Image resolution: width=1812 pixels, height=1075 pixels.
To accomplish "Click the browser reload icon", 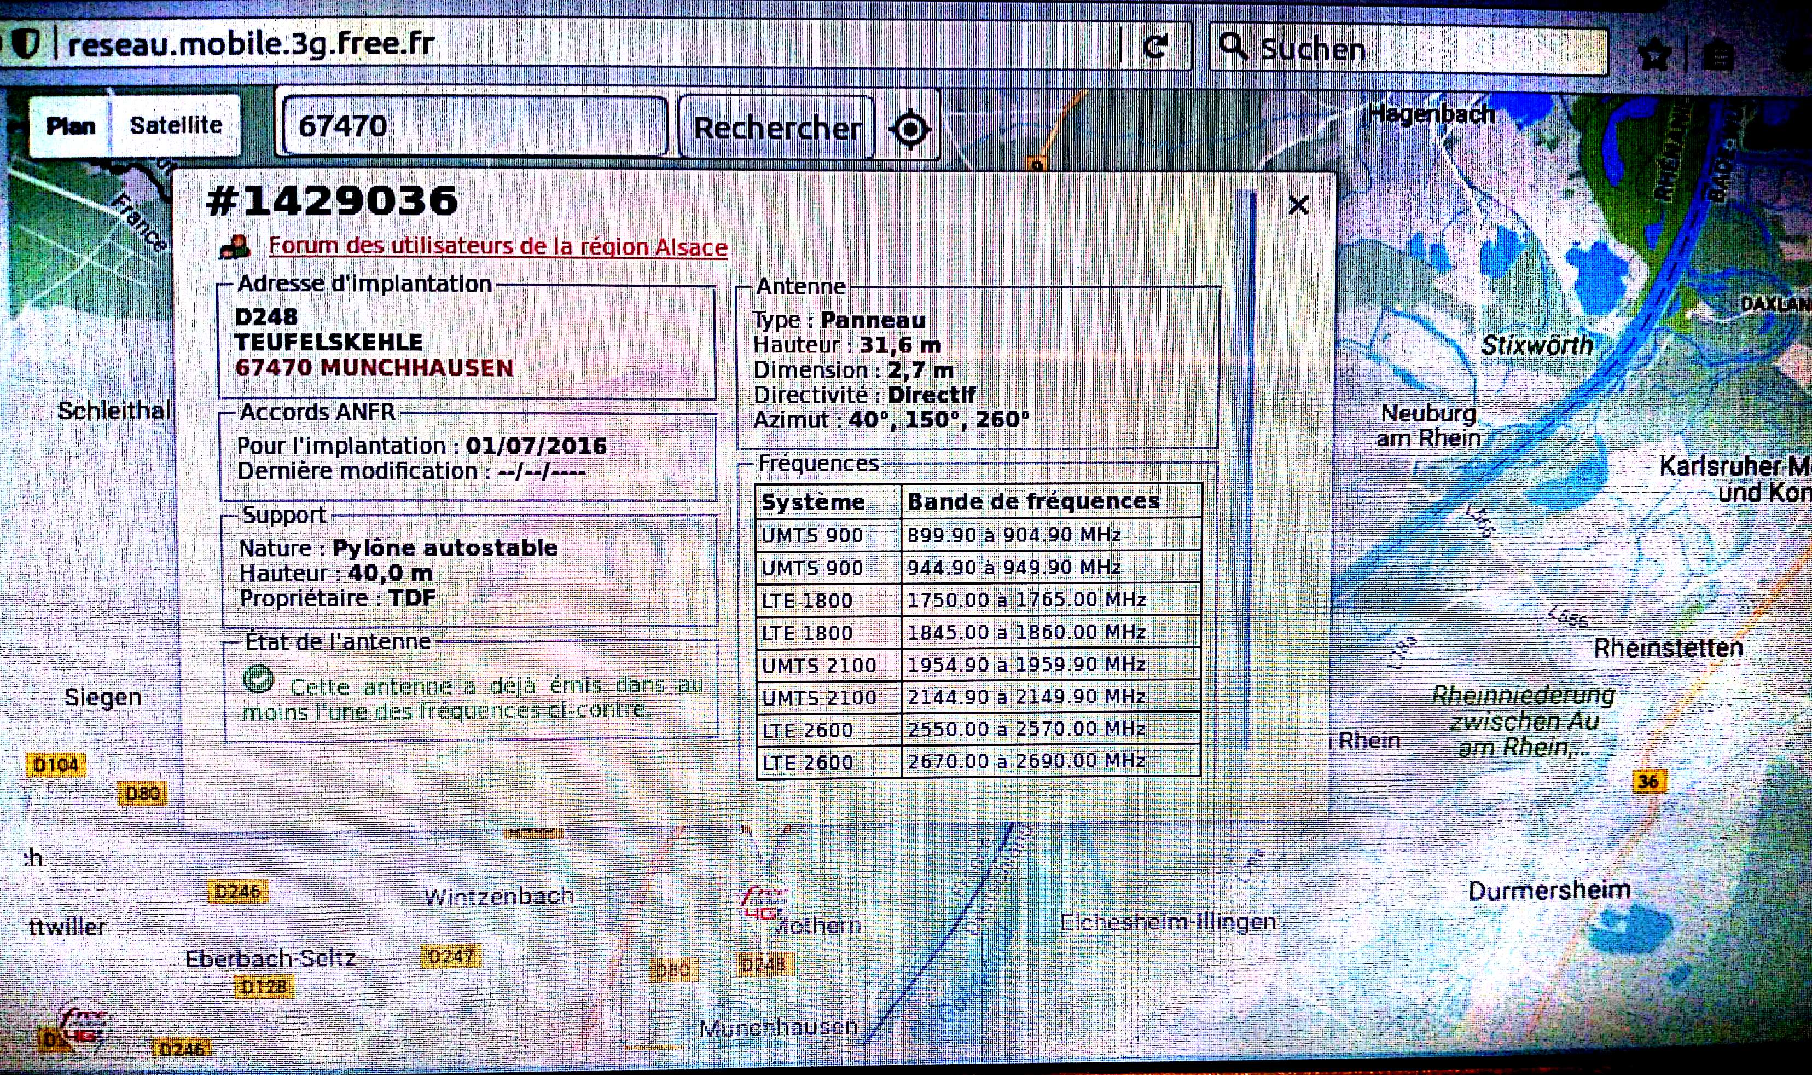I will [x=1155, y=47].
